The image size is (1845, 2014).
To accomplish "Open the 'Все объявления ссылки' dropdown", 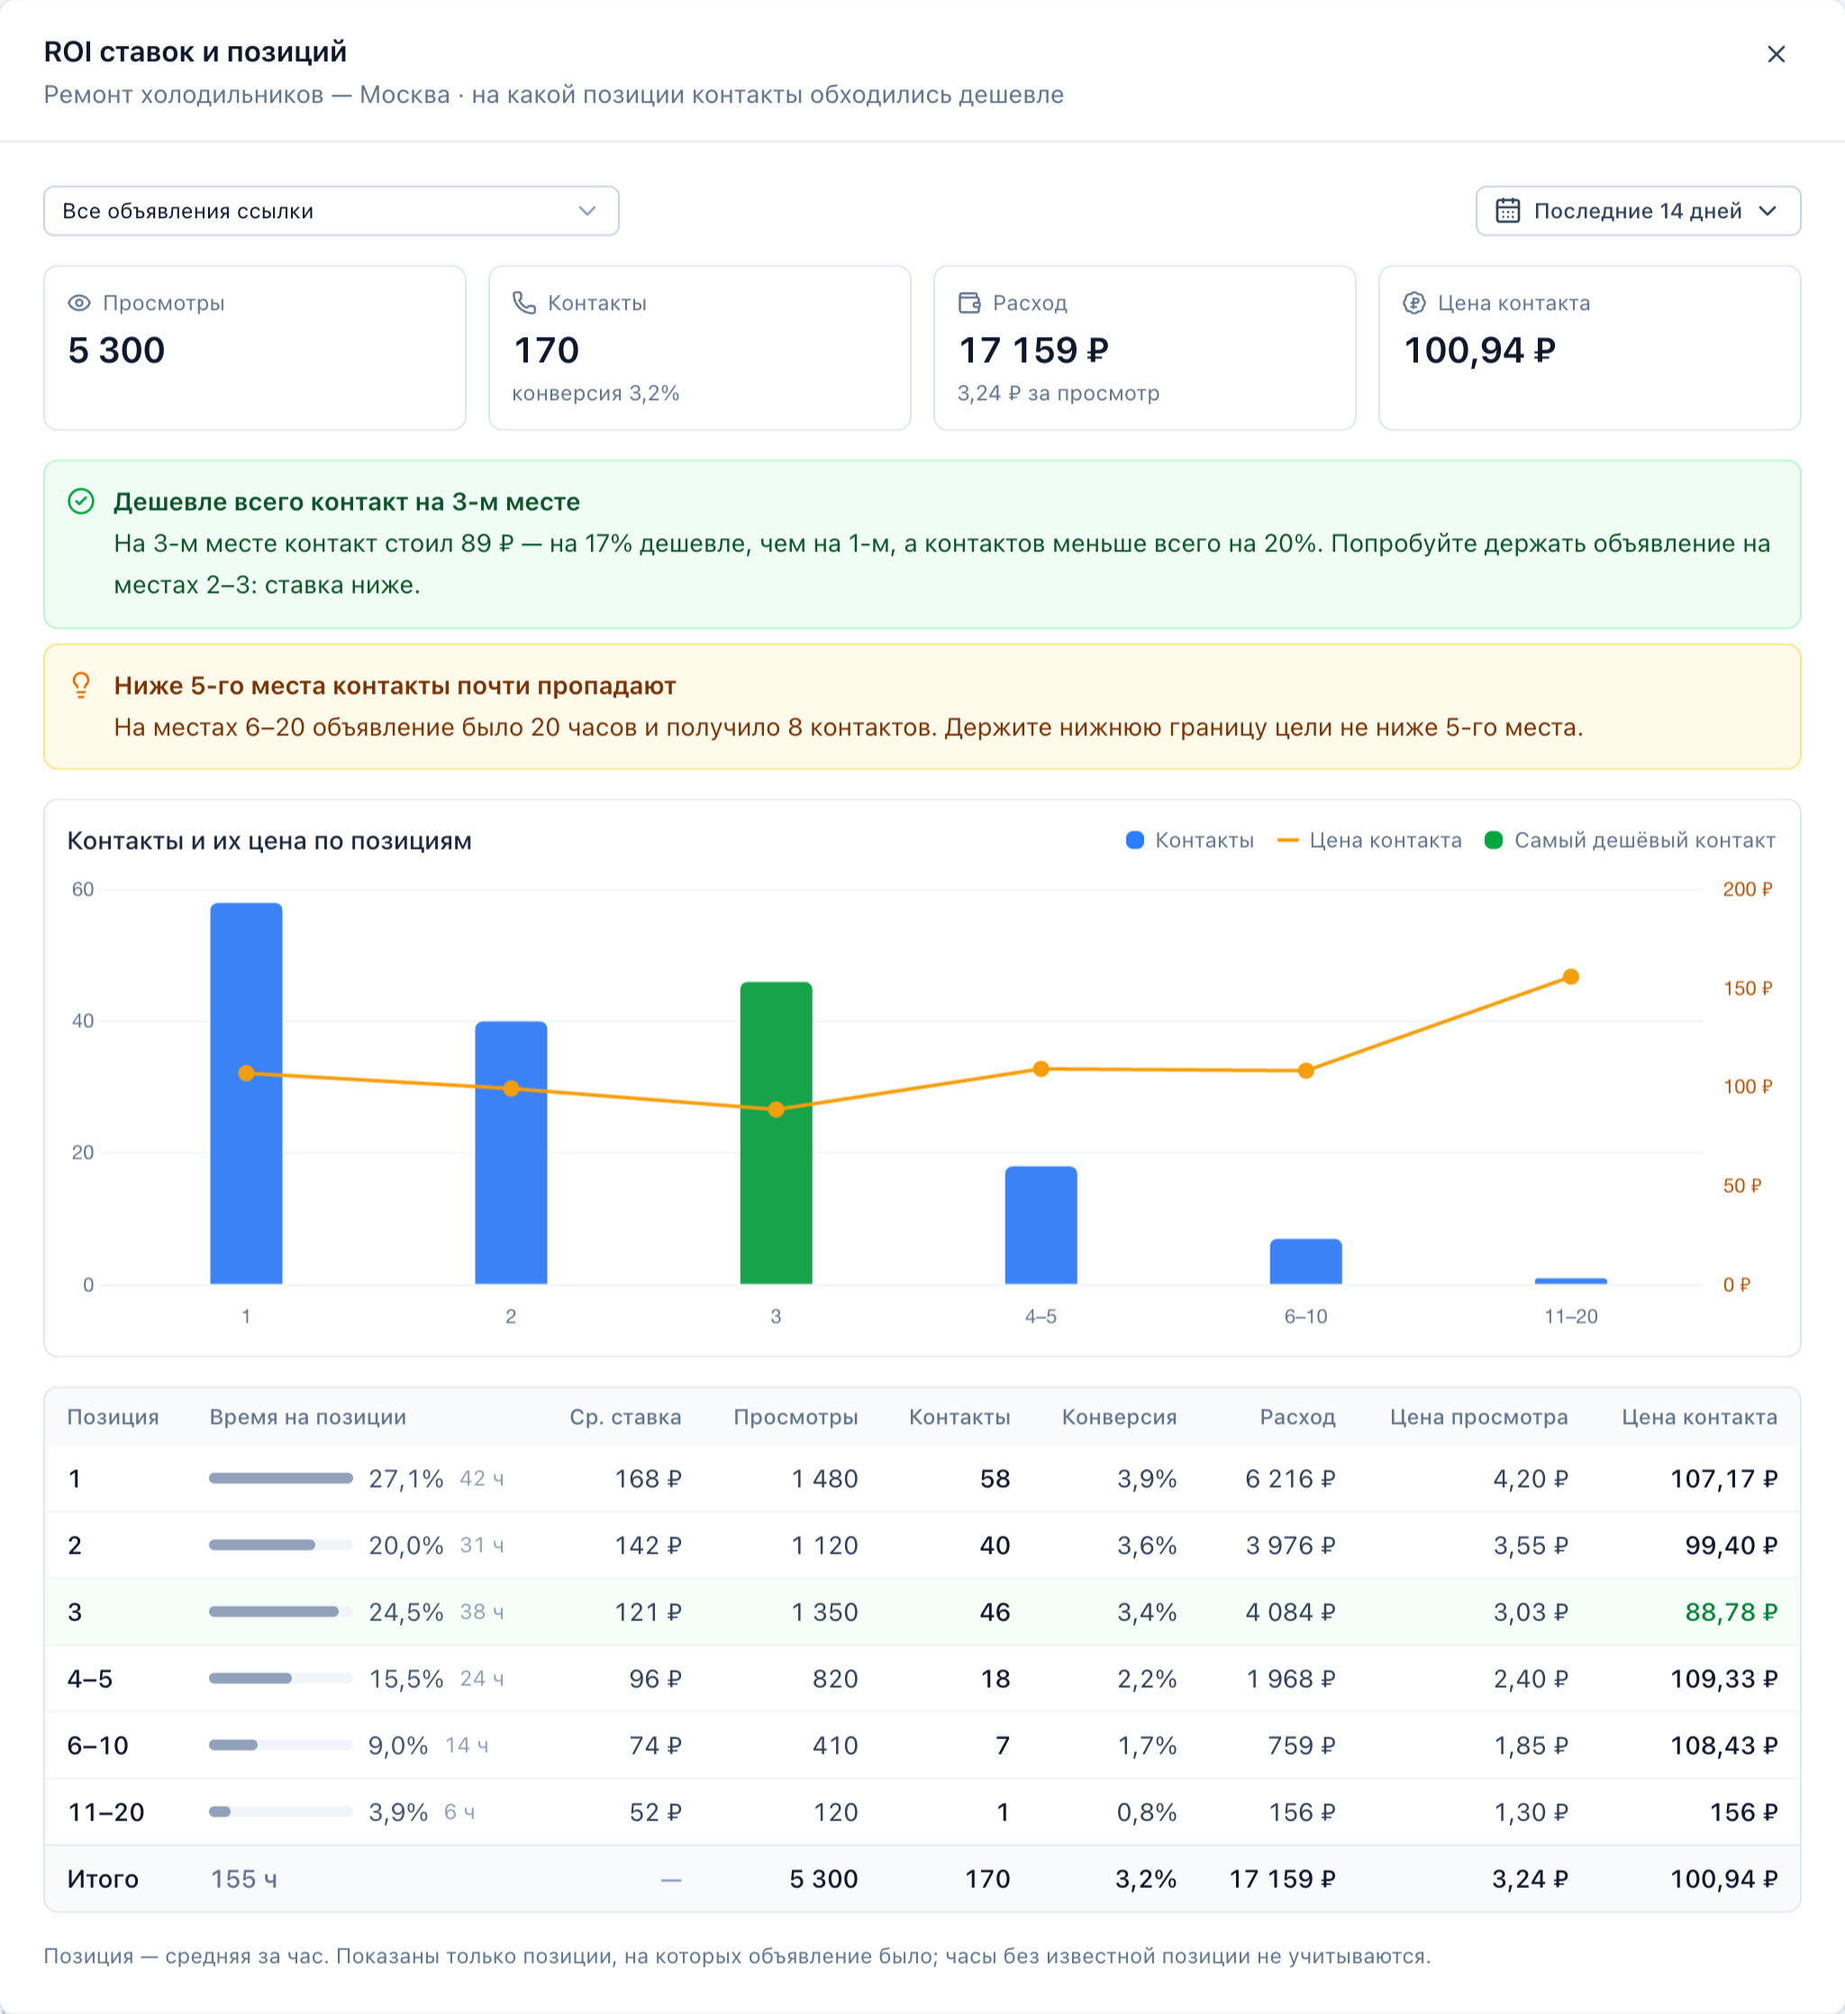I will 331,211.
